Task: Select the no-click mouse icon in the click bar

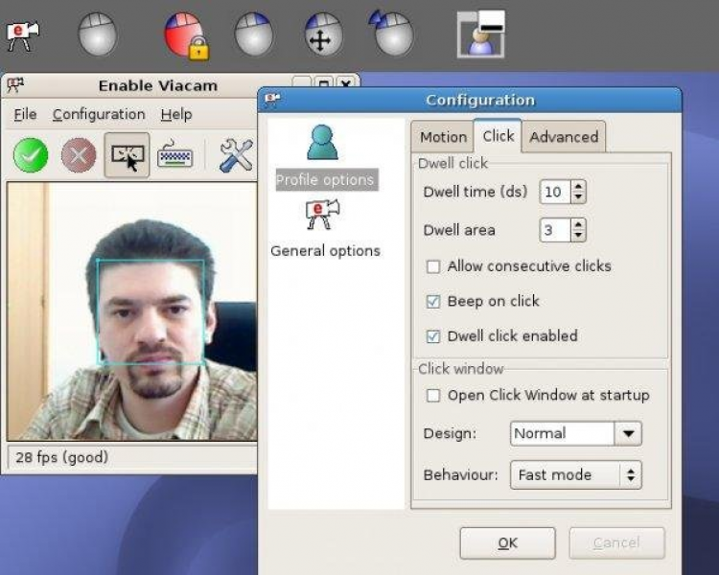Action: [97, 34]
